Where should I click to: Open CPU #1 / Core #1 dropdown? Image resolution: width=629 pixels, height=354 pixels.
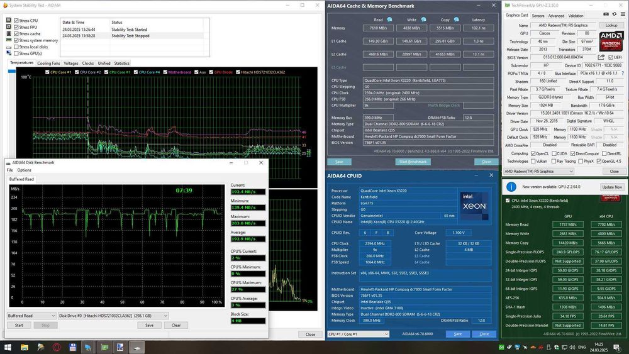click(359, 334)
